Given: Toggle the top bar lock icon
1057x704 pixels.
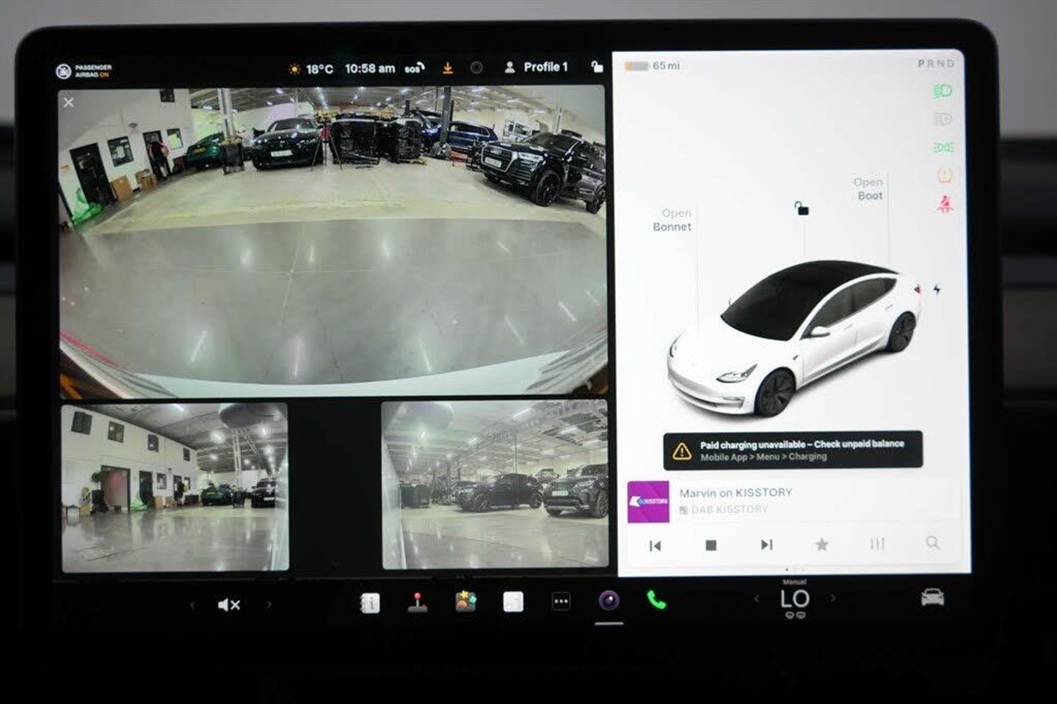Looking at the screenshot, I should (x=597, y=67).
